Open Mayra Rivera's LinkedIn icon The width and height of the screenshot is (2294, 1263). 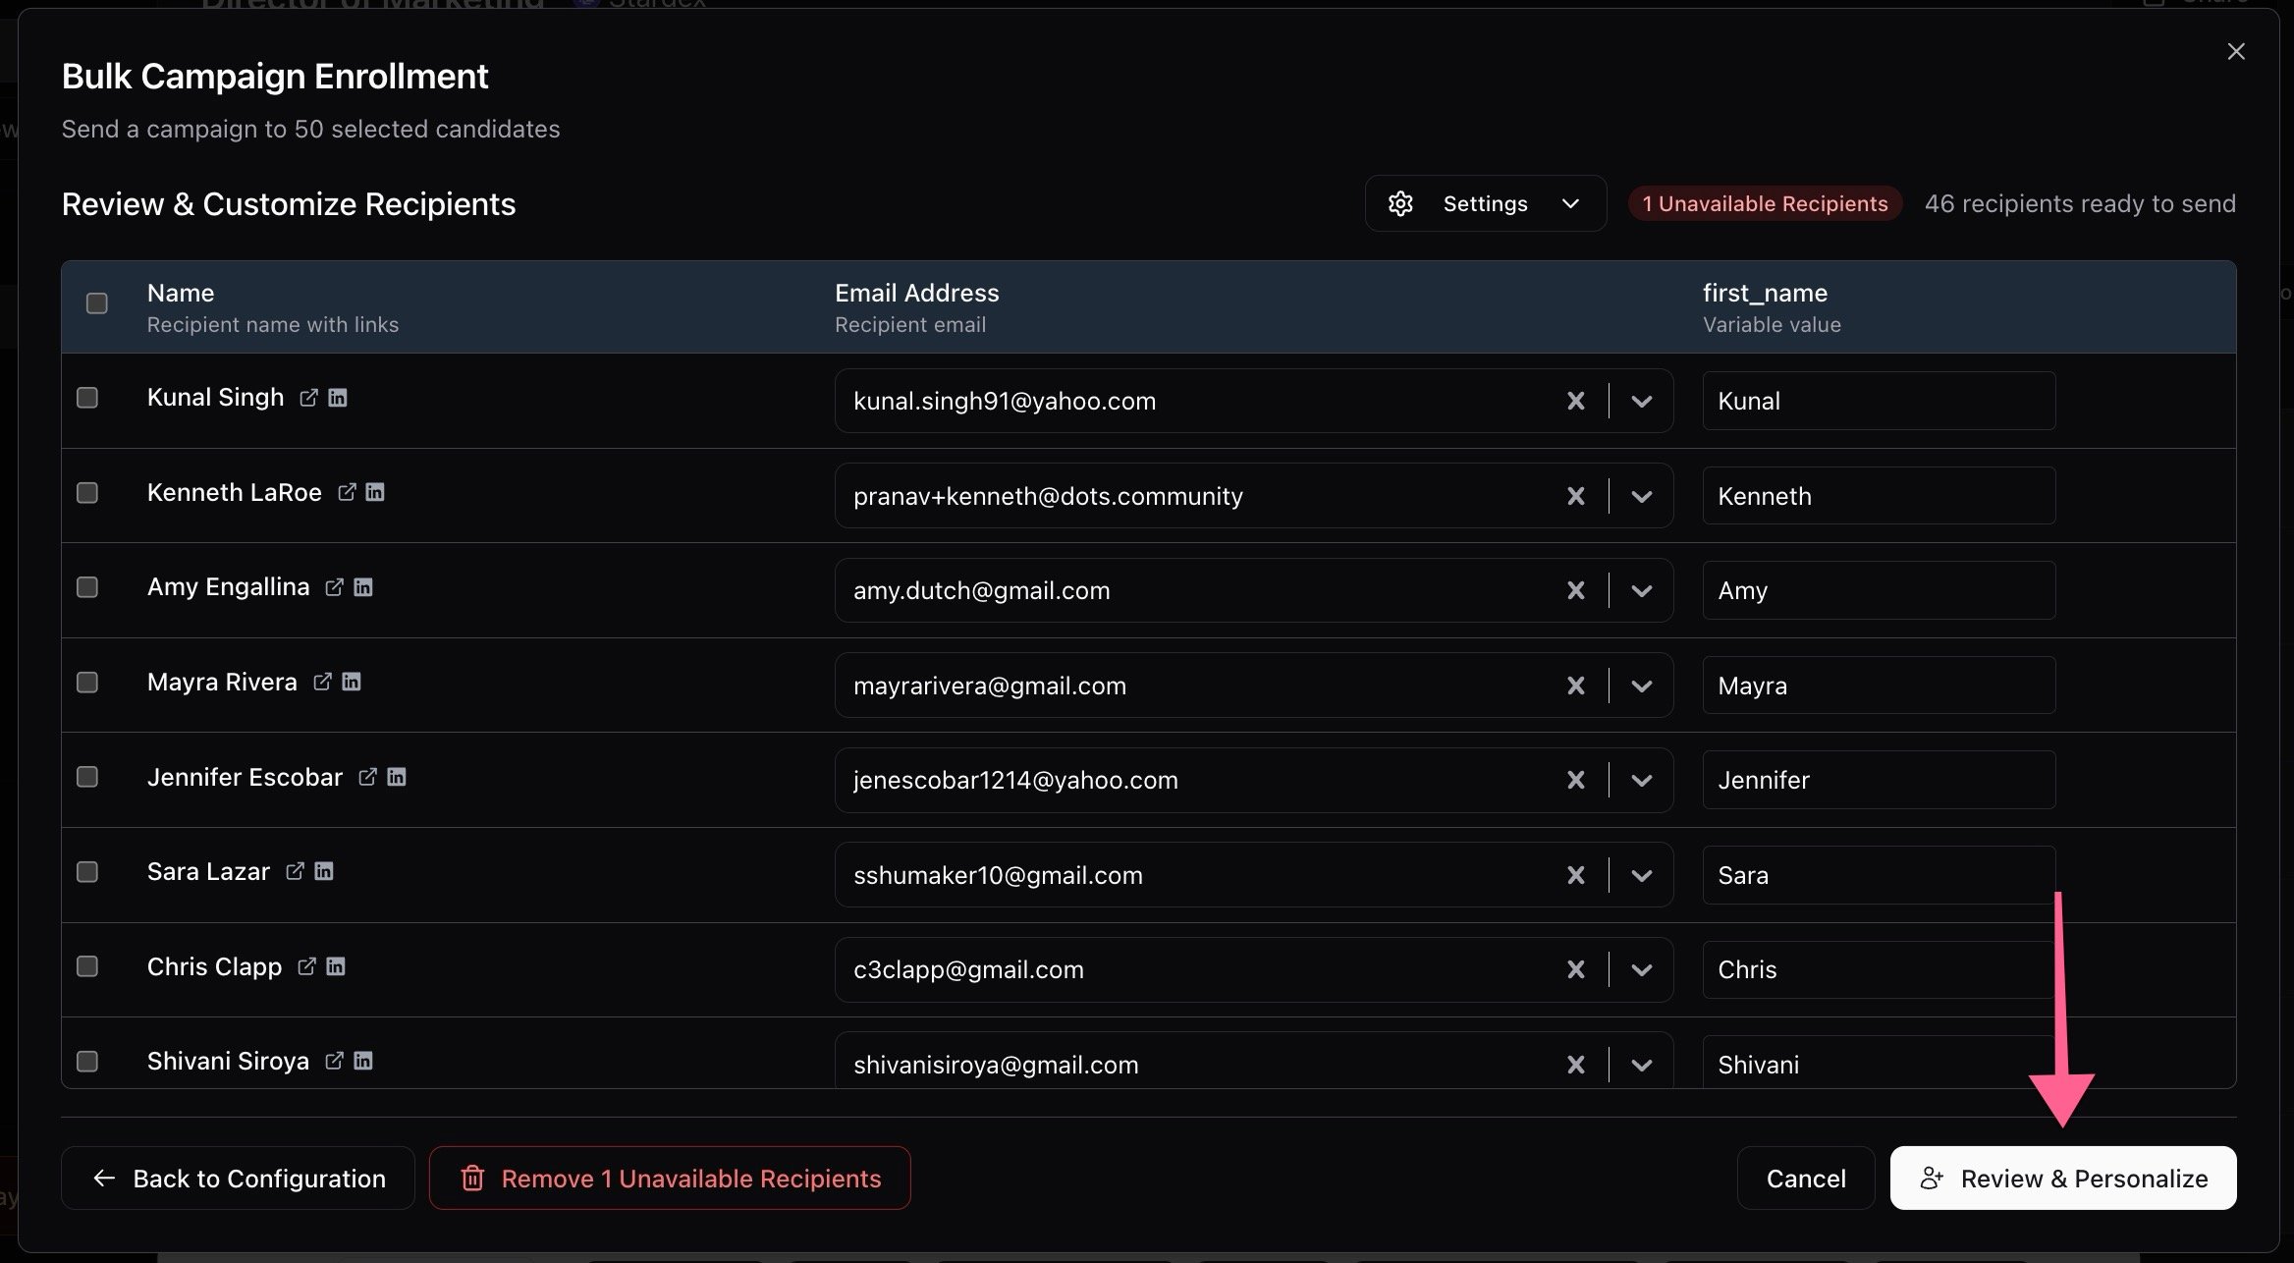(x=352, y=682)
